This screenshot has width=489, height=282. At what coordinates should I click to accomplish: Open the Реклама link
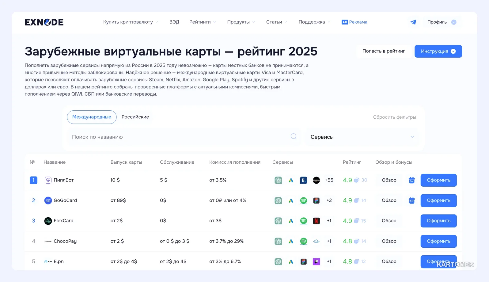click(358, 22)
